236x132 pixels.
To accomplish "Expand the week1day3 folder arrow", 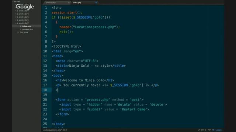I will [15, 11].
